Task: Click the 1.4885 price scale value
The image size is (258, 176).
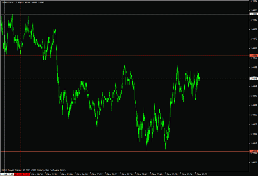Action: (254, 10)
